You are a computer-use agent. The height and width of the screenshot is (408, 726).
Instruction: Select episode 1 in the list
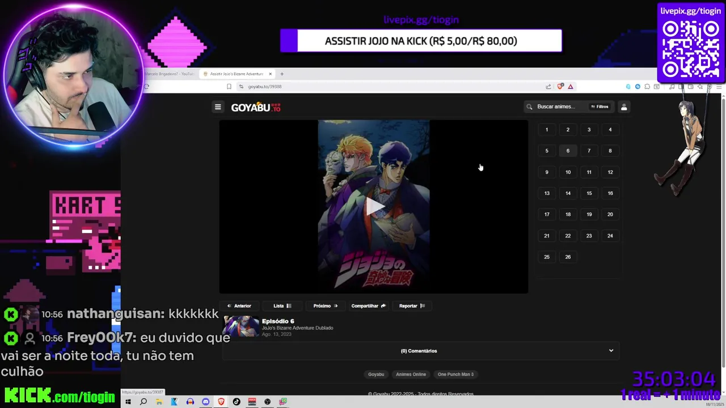tap(547, 130)
